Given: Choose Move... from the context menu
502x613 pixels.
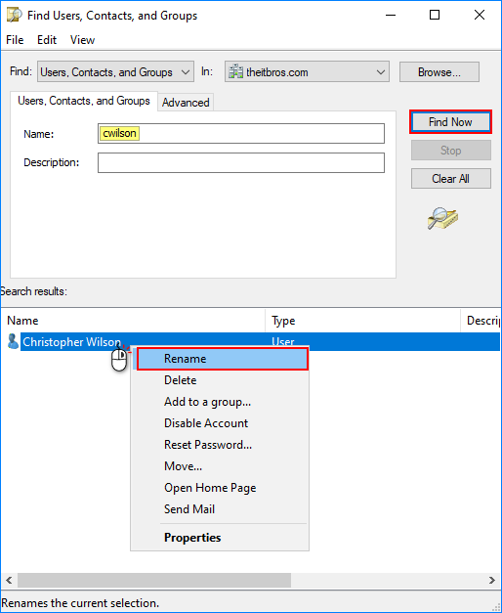Looking at the screenshot, I should 220,466.
